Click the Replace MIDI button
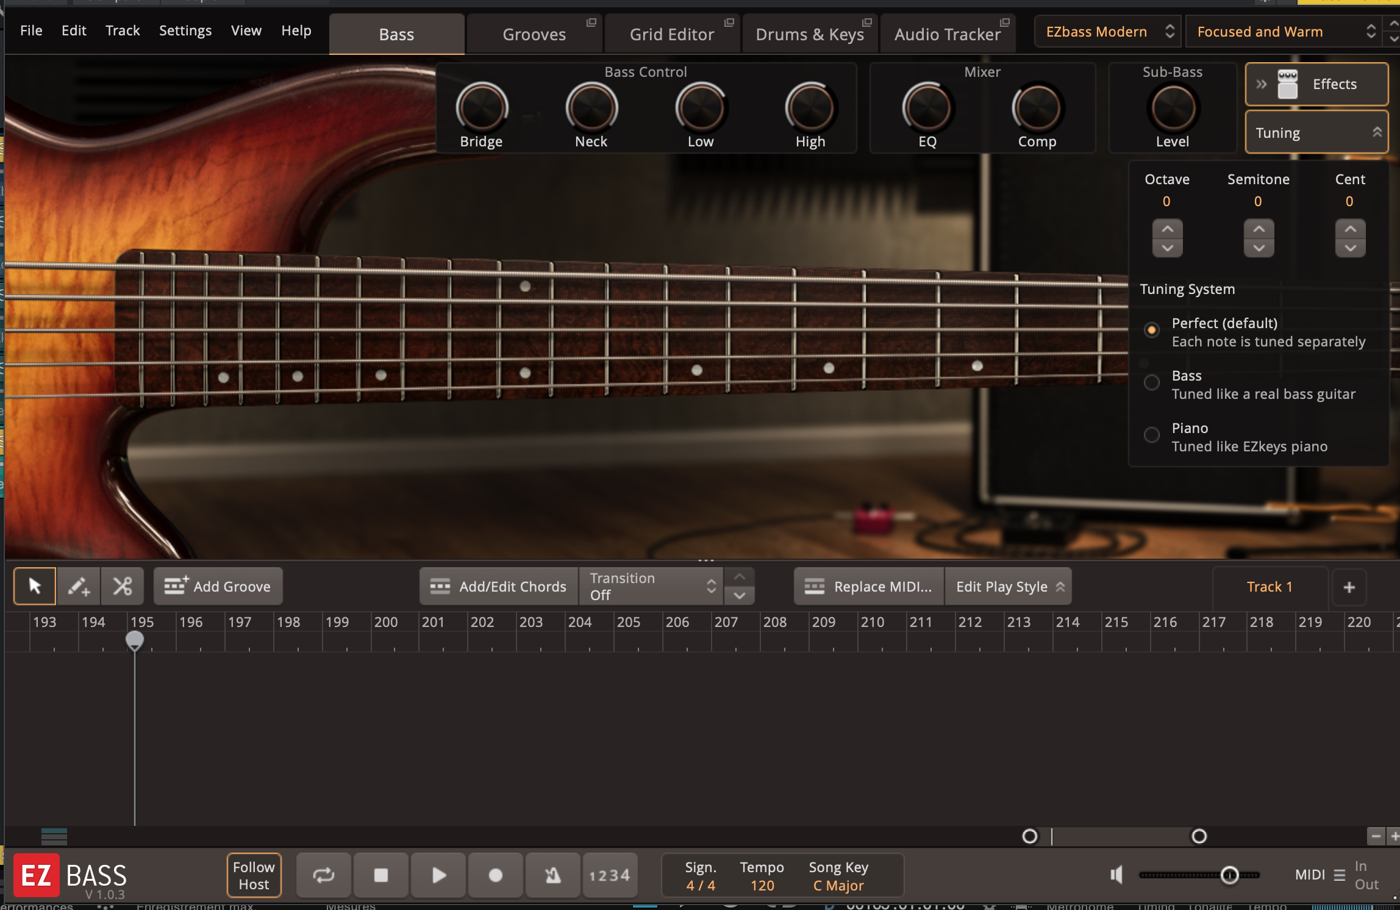This screenshot has height=910, width=1400. (868, 586)
